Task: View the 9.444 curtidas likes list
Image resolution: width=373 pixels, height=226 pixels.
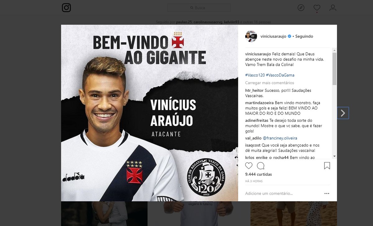Action: (259, 174)
